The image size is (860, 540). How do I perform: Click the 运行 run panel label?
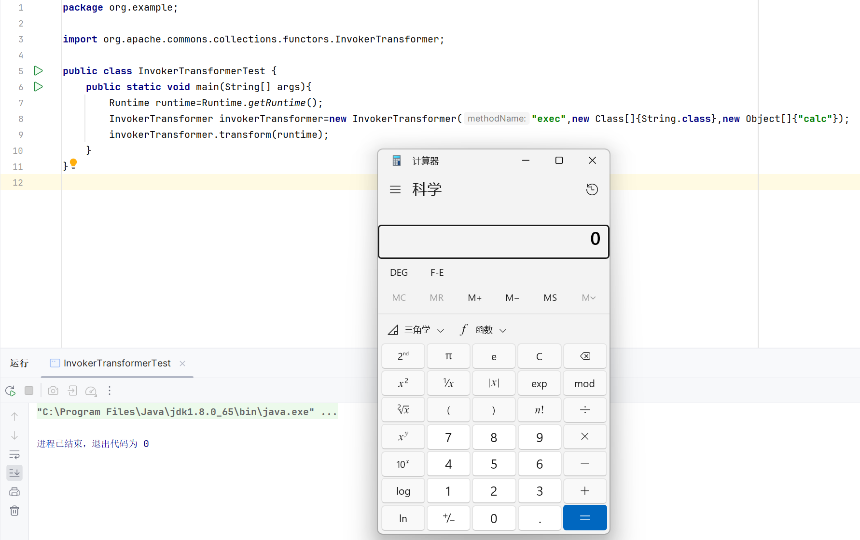19,364
